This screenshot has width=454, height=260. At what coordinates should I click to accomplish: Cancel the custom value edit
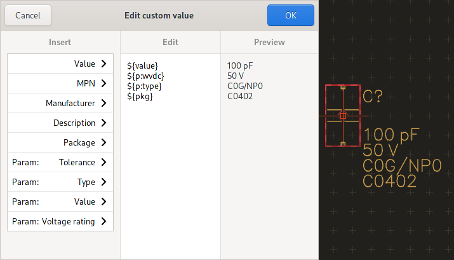[x=28, y=15]
